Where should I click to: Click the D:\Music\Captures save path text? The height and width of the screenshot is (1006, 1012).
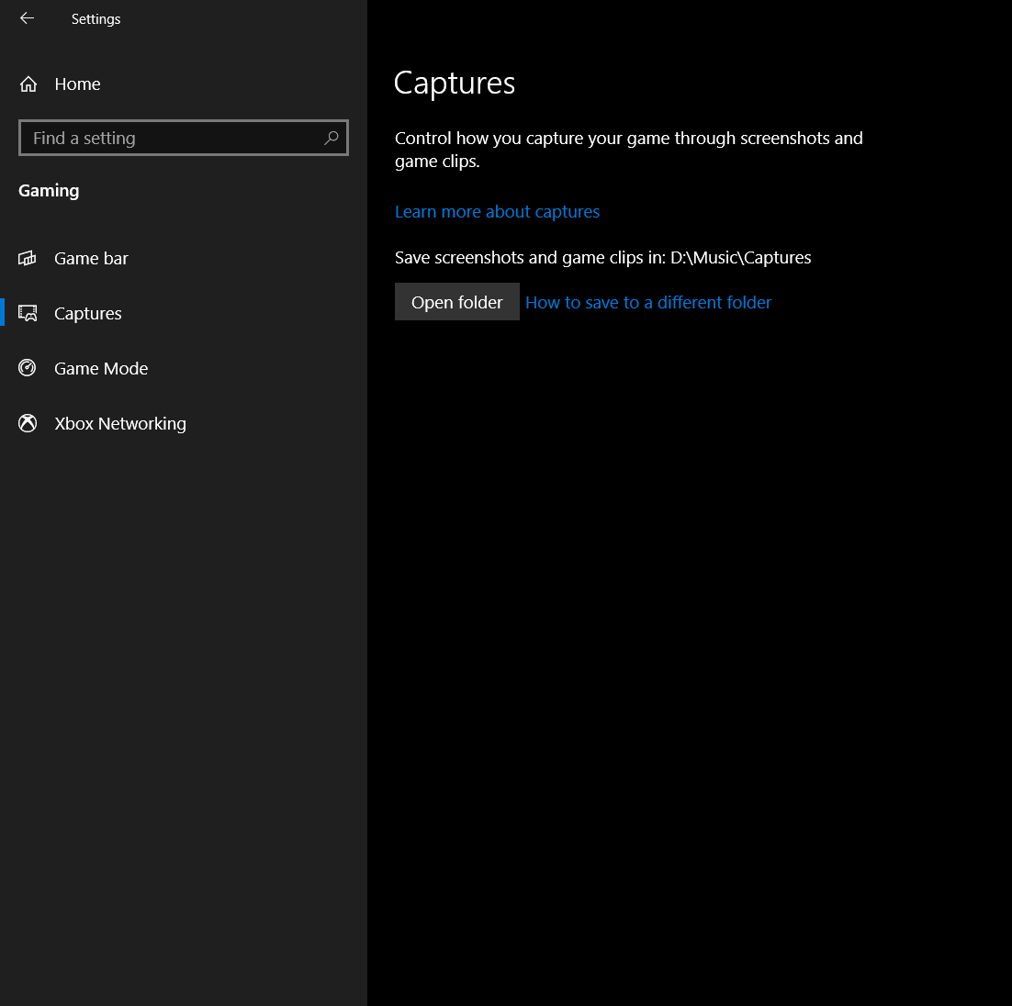(x=740, y=258)
